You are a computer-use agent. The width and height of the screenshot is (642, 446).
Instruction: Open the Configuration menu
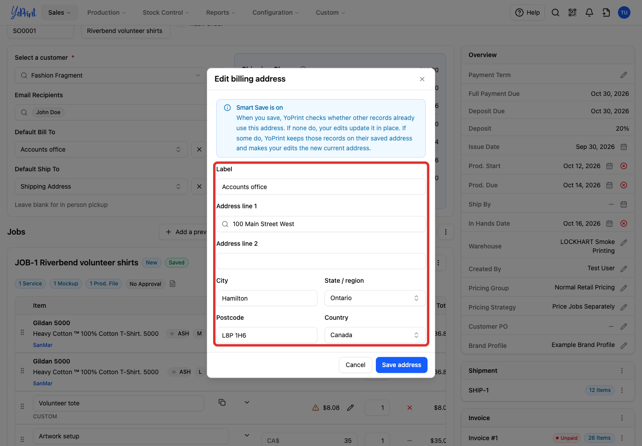coord(276,12)
